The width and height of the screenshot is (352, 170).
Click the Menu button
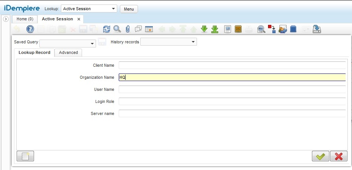point(129,9)
